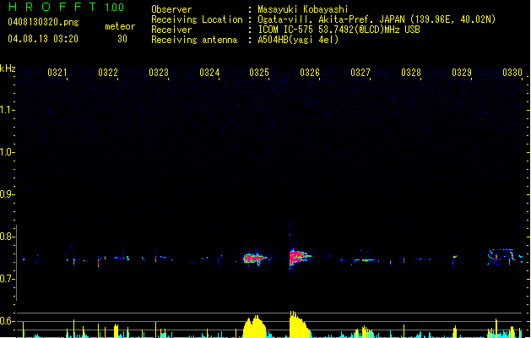The width and height of the screenshot is (531, 338).
Task: Click the 0327 time marker
Action: (x=360, y=73)
